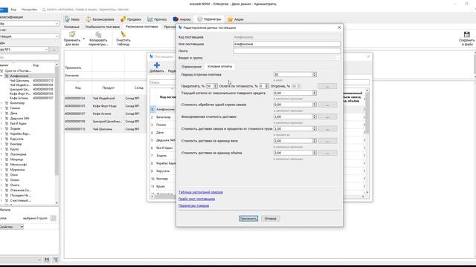Open the Анализ ribbon tab

click(x=181, y=19)
